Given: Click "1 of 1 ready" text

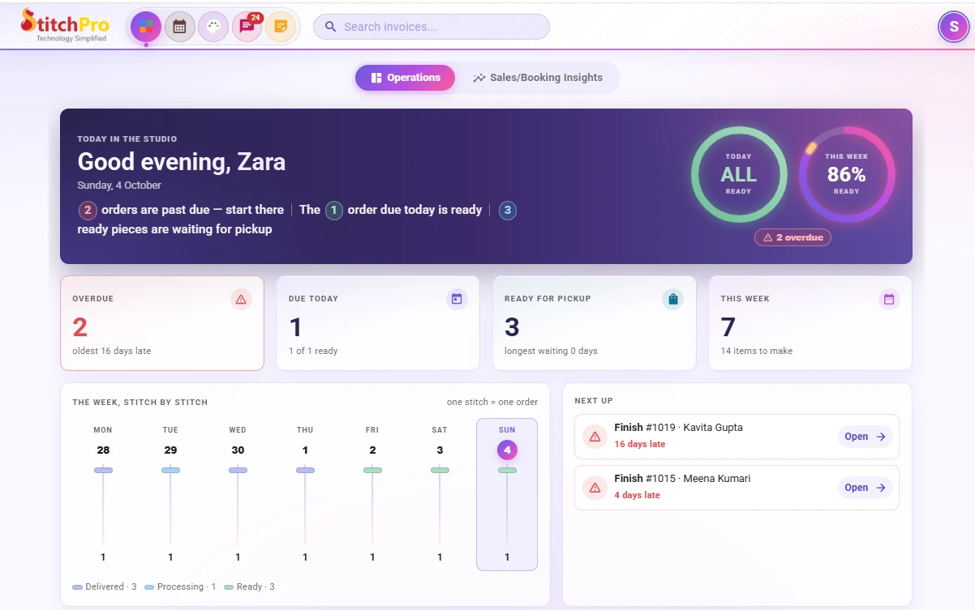Looking at the screenshot, I should tap(313, 351).
